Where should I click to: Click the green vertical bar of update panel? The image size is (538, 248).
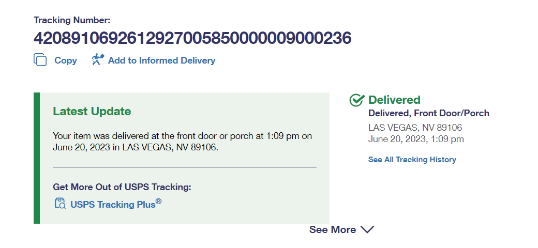36,158
